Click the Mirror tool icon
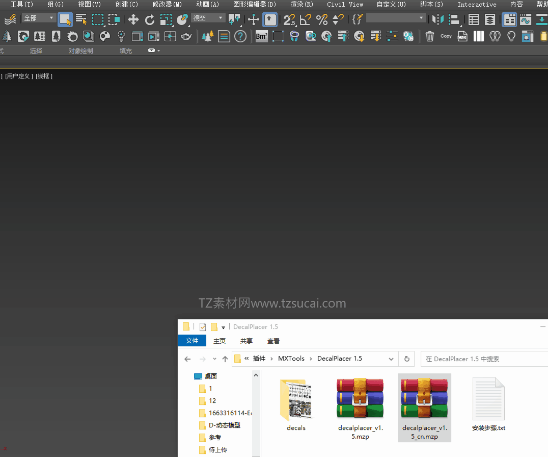The height and width of the screenshot is (457, 548). coord(437,20)
